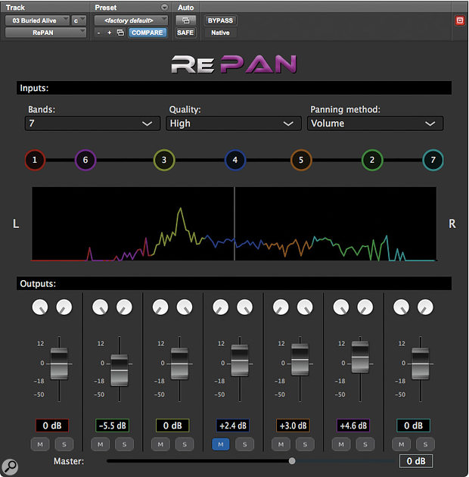Screen dimensions: 469x477
Task: Adjust right knob of 0 dB red channel
Action: [64, 307]
